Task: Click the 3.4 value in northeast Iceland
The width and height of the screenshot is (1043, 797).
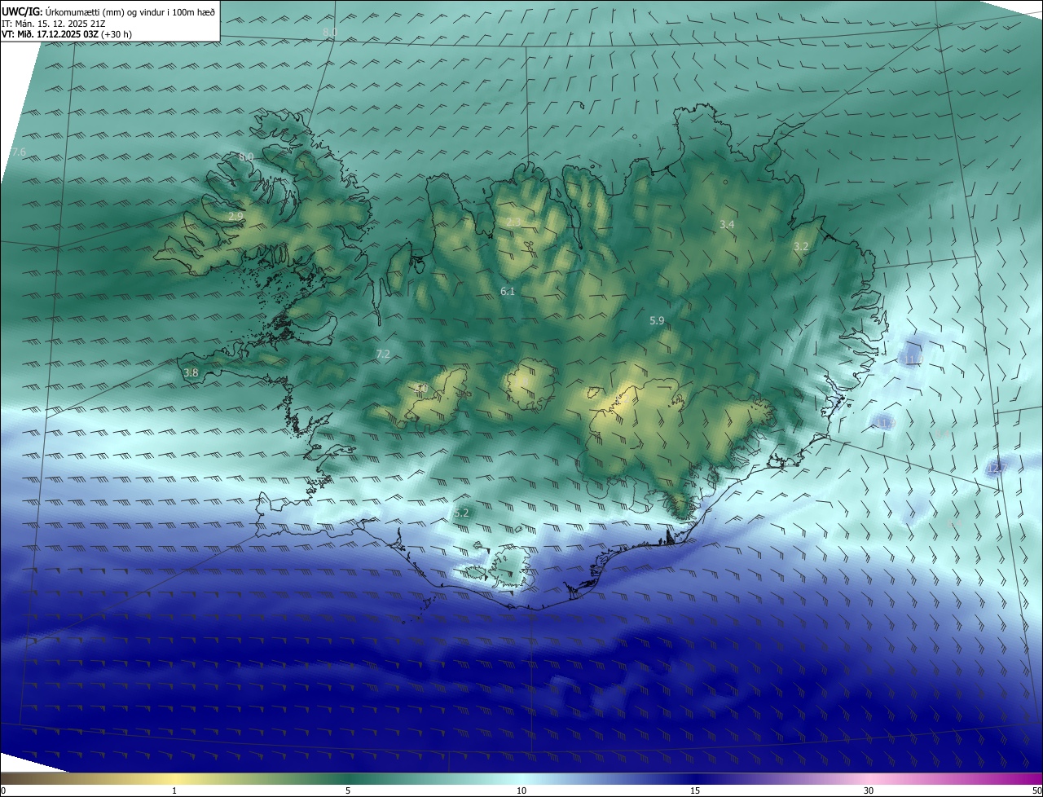Action: click(x=728, y=224)
